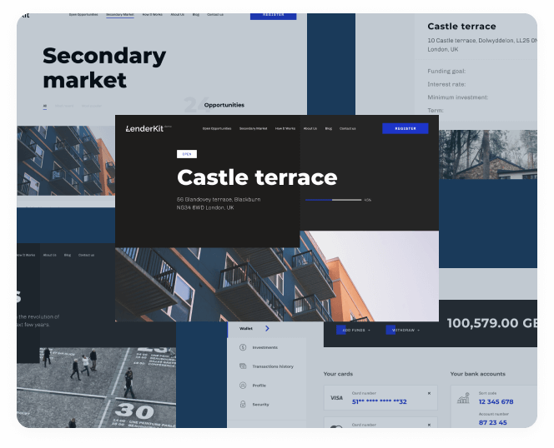The width and height of the screenshot is (554, 448).
Task: Click REGISTER in the dark Castle terrace header
Action: (x=405, y=128)
